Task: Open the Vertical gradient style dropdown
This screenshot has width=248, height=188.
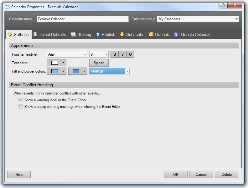Action: click(x=127, y=71)
